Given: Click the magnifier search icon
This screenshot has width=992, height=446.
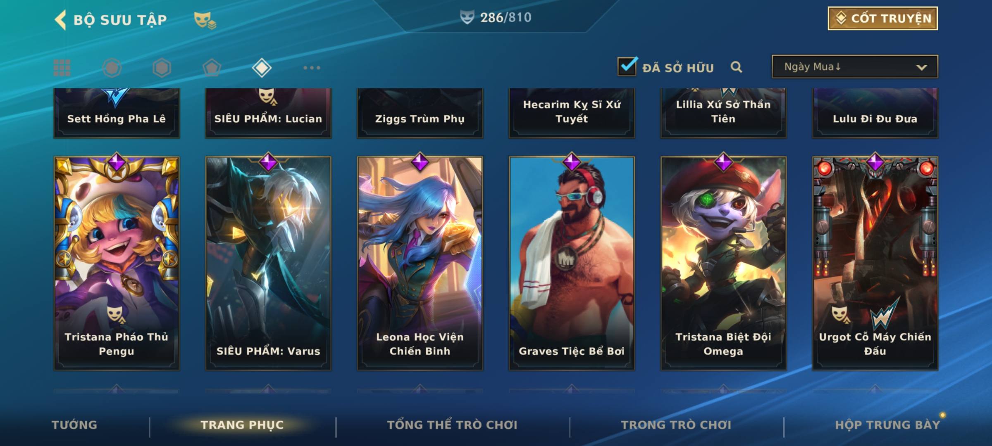Looking at the screenshot, I should click(x=736, y=67).
